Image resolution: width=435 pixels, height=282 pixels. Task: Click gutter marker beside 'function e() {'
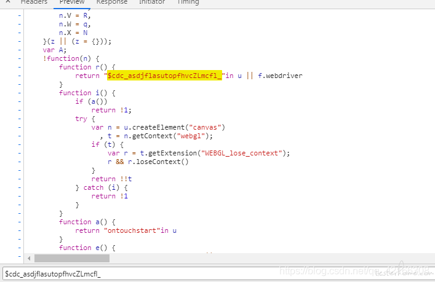pyautogui.click(x=20, y=248)
